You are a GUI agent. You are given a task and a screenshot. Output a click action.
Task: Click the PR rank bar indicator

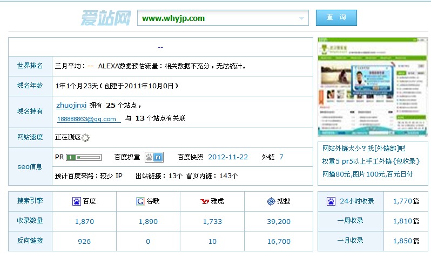[84, 157]
